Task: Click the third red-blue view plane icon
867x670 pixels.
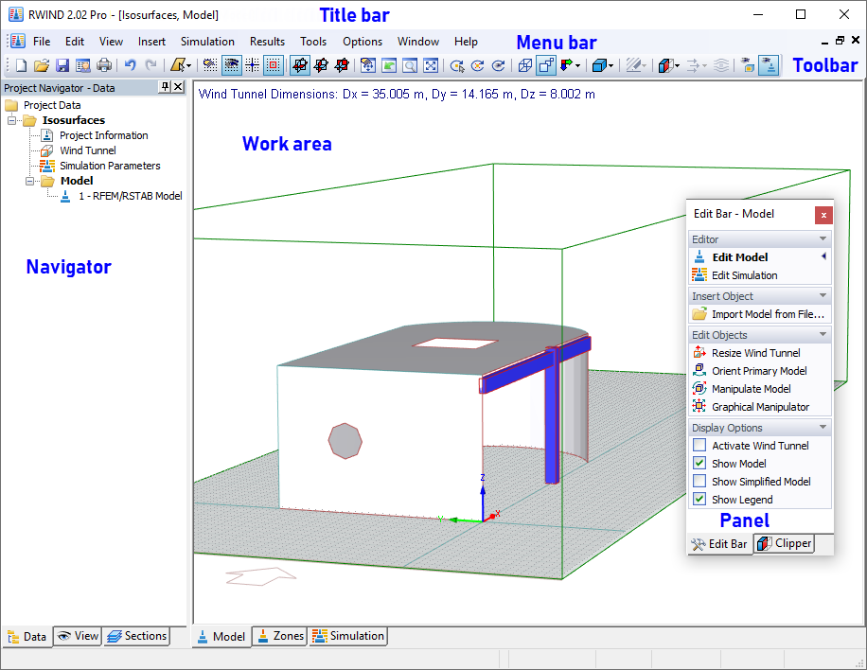Action: coord(342,65)
